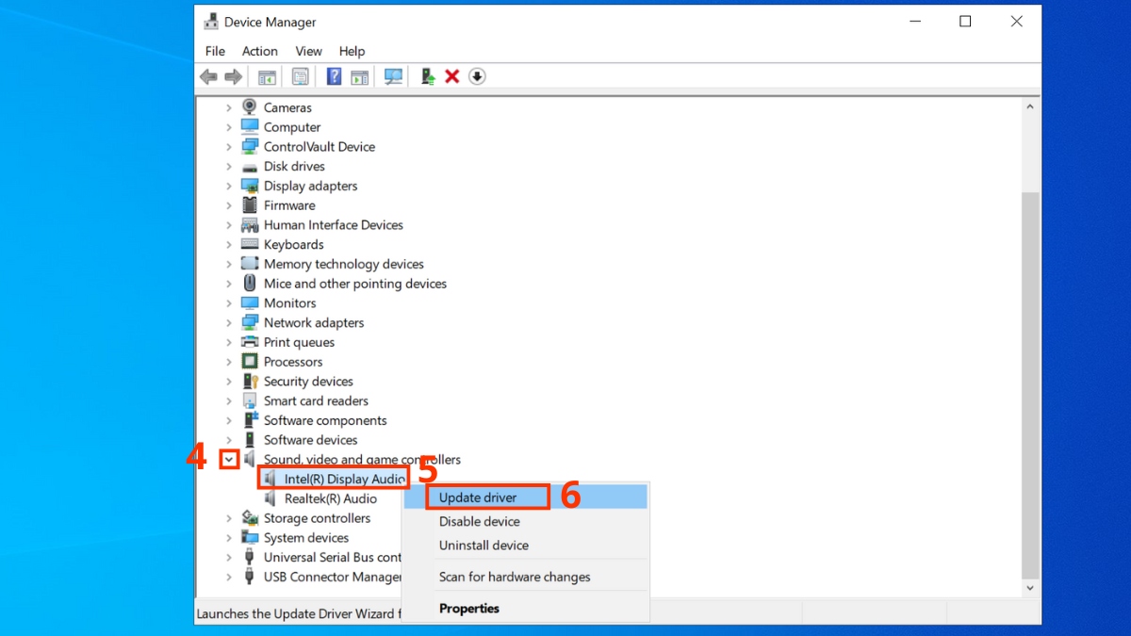Open the Action menu

pyautogui.click(x=259, y=51)
